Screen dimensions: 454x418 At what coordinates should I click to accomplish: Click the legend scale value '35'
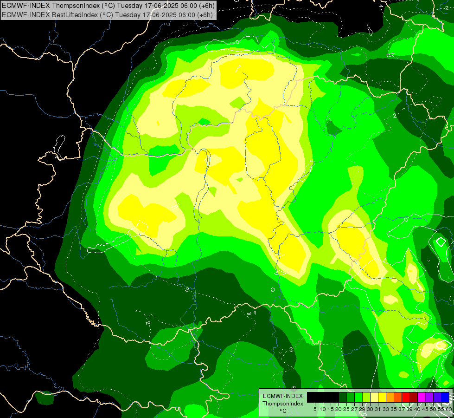(x=394, y=409)
